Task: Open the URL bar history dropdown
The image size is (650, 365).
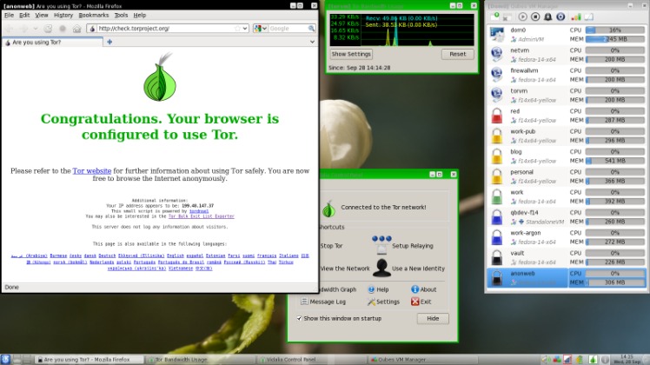Action: click(x=245, y=28)
